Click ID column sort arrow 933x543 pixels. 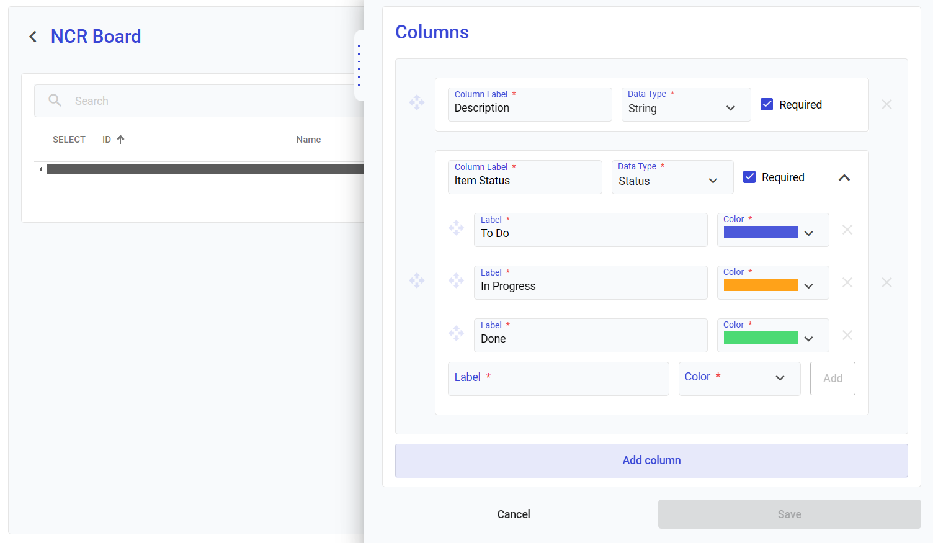tap(121, 140)
